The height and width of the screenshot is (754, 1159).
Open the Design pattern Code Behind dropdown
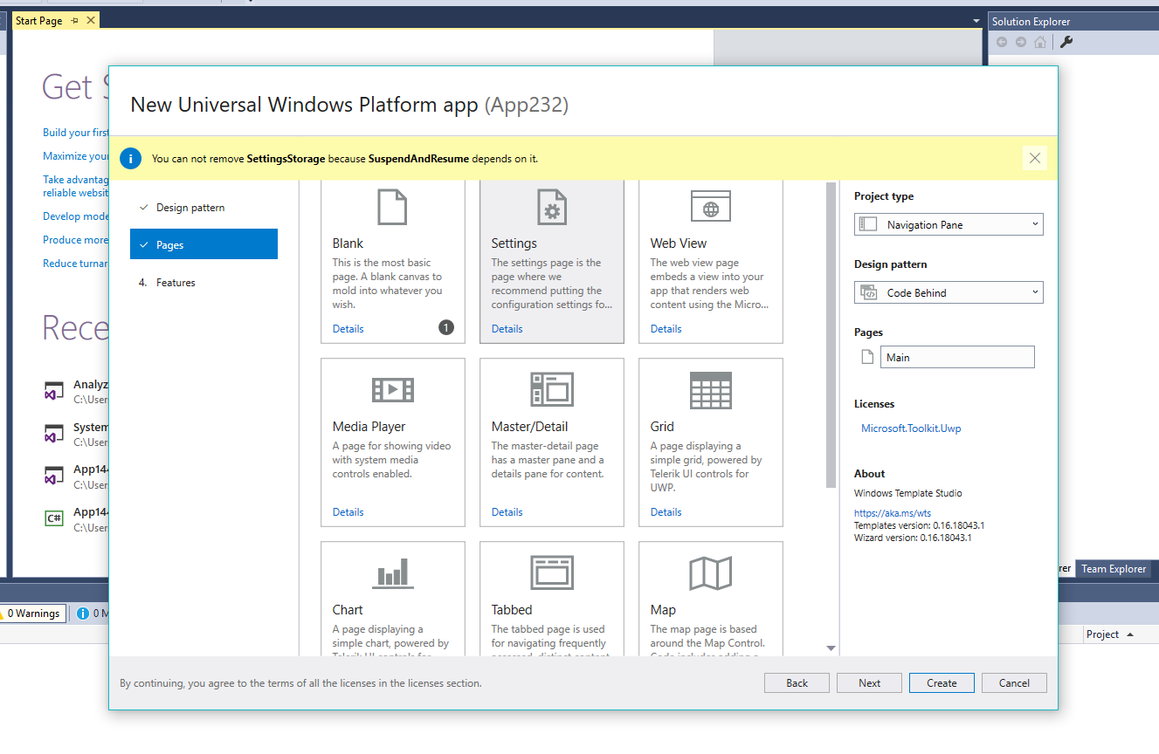948,292
